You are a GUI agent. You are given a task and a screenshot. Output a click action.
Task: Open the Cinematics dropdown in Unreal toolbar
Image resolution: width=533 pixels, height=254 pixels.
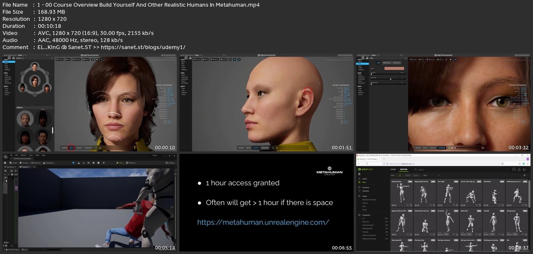[x=48, y=163]
